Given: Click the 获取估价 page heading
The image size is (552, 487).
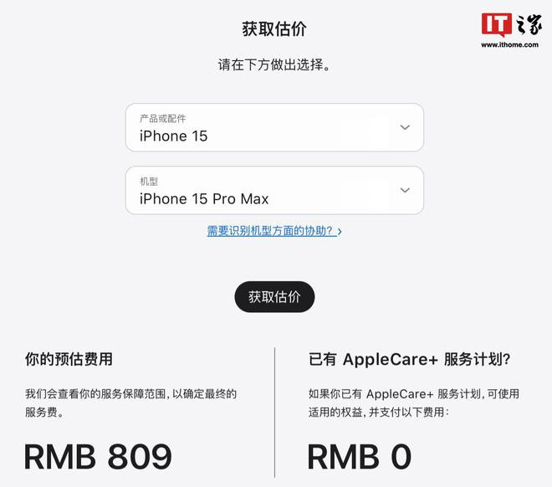Looking at the screenshot, I should [274, 29].
